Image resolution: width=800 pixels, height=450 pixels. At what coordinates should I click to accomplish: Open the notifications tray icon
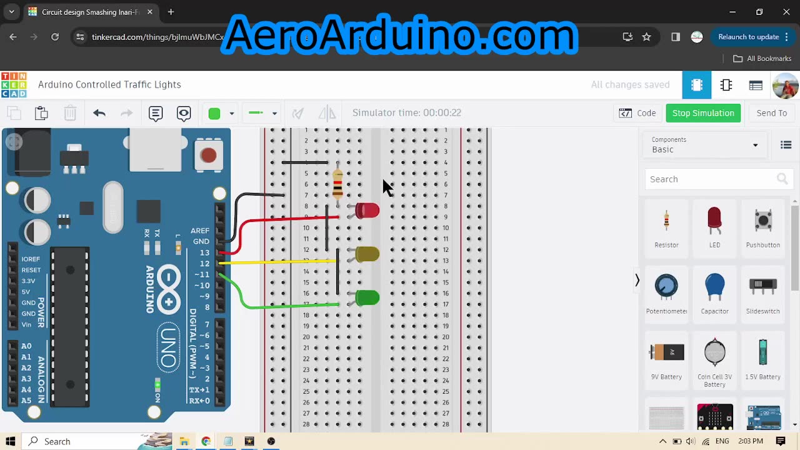coord(782,441)
